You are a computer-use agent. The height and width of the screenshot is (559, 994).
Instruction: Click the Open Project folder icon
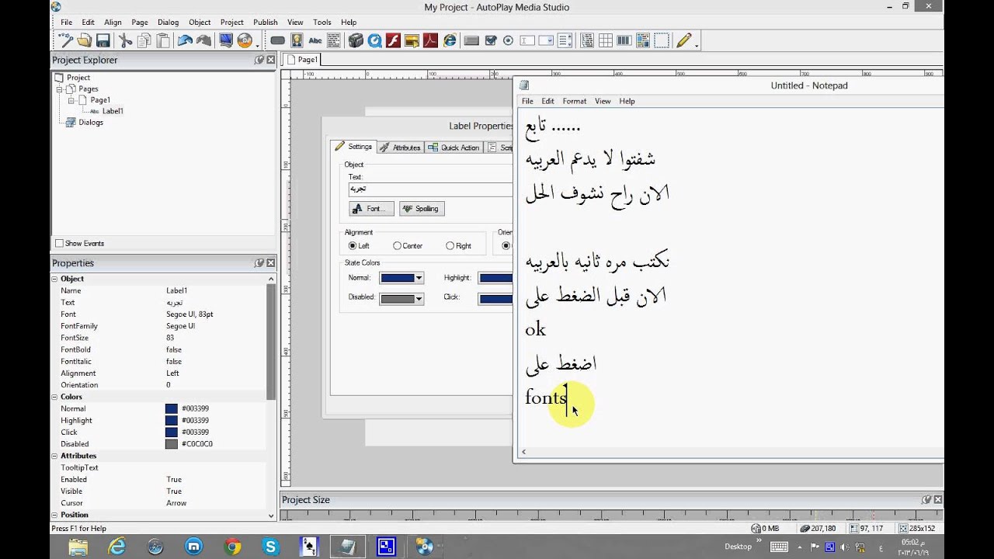tap(85, 40)
